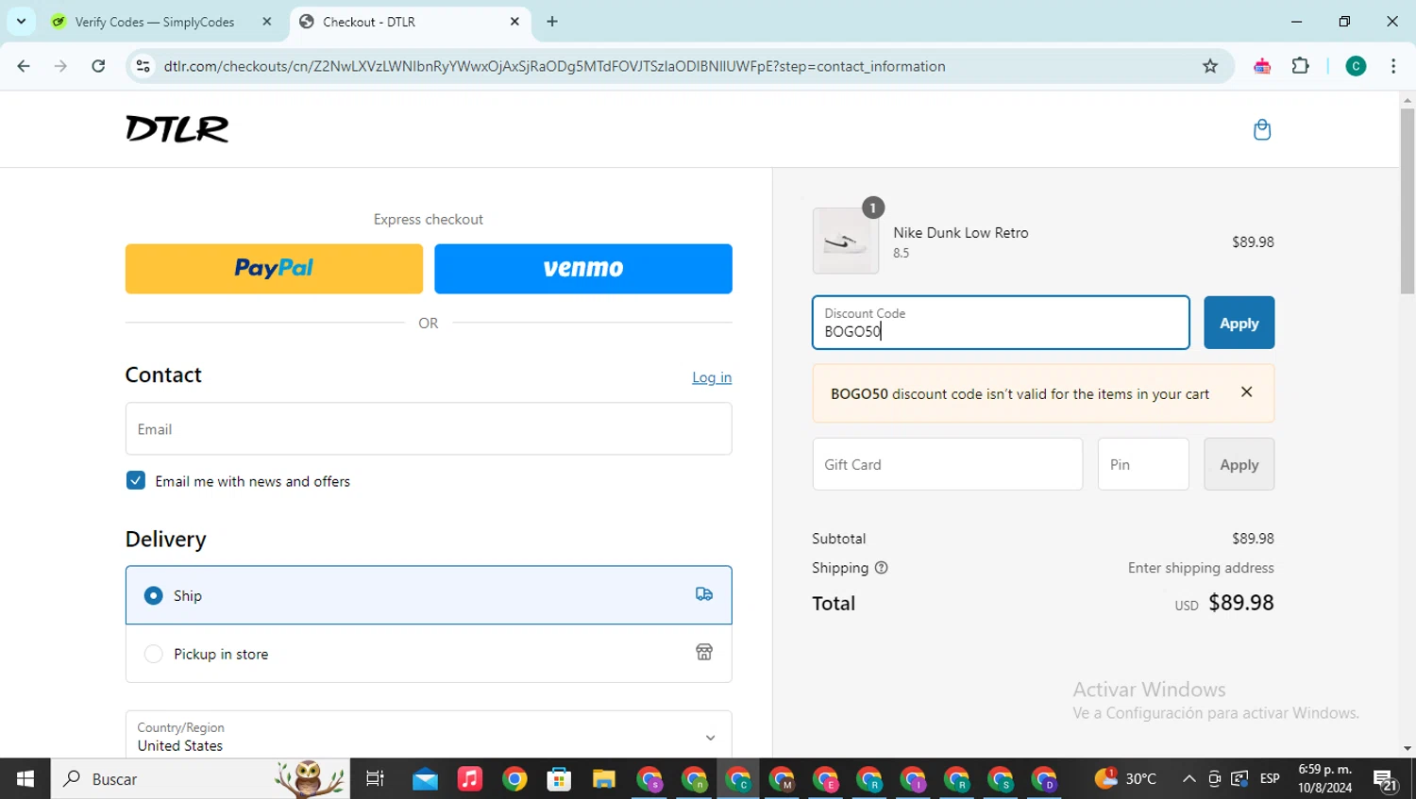Screen dimensions: 1416x799
Task: Choose Pickup in store option
Action: click(x=429, y=654)
